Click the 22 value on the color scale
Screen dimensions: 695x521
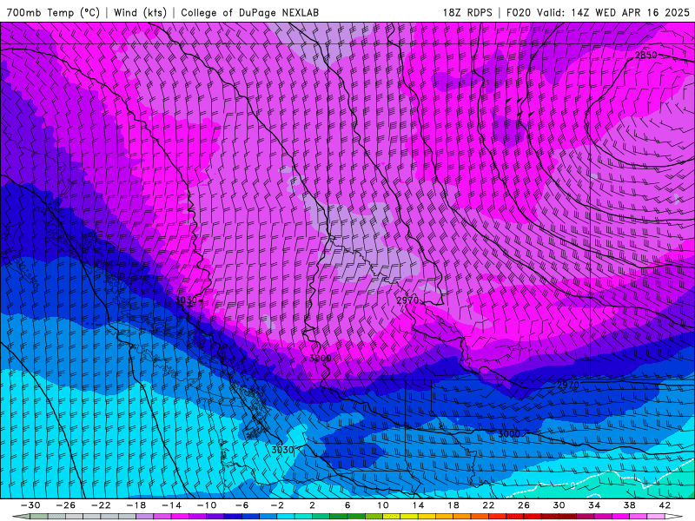(x=488, y=505)
